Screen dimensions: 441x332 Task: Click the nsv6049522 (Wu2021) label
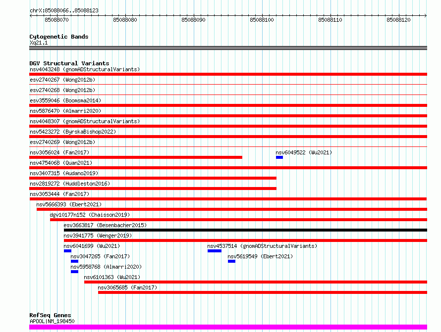pyautogui.click(x=304, y=152)
